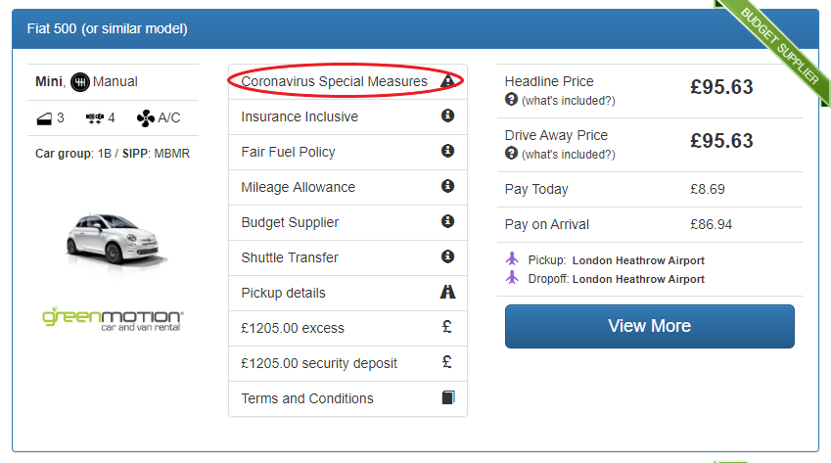Select the Insurance Inclusive list item
This screenshot has height=463, width=831.
pos(300,116)
